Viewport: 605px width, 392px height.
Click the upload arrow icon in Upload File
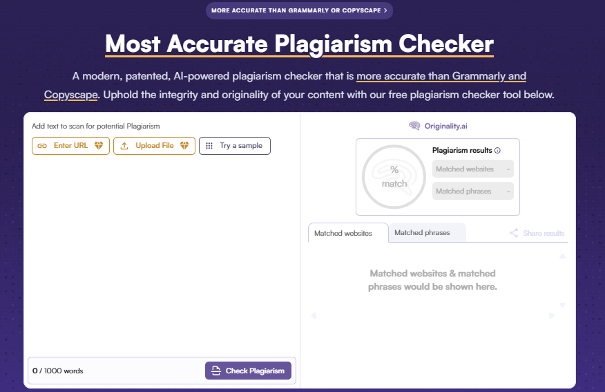124,146
